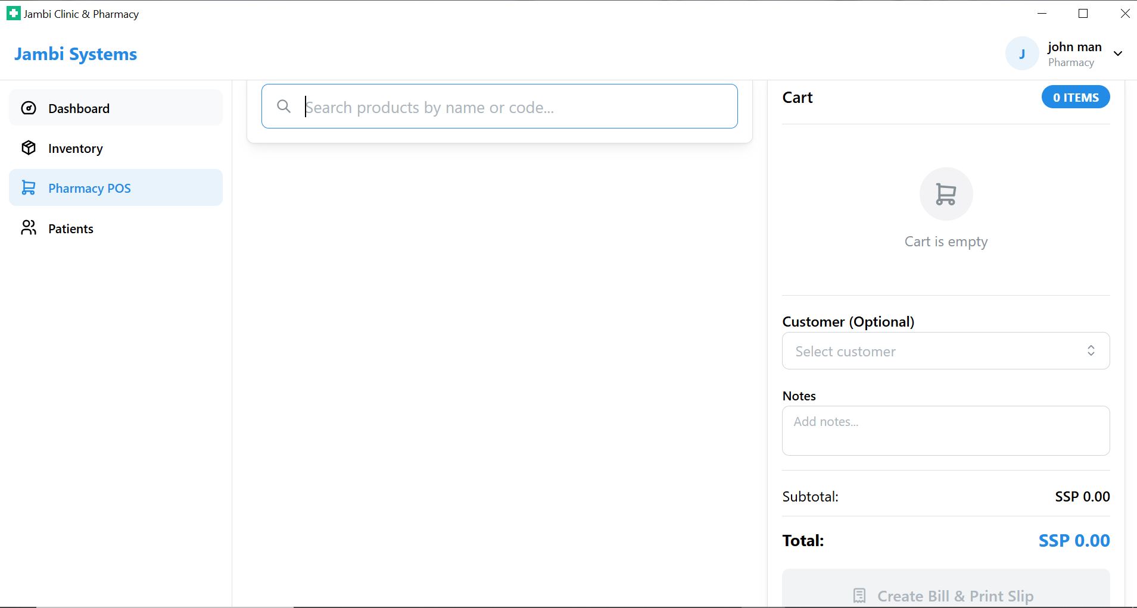Image resolution: width=1137 pixels, height=608 pixels.
Task: Click the empty cart icon
Action: point(946,195)
